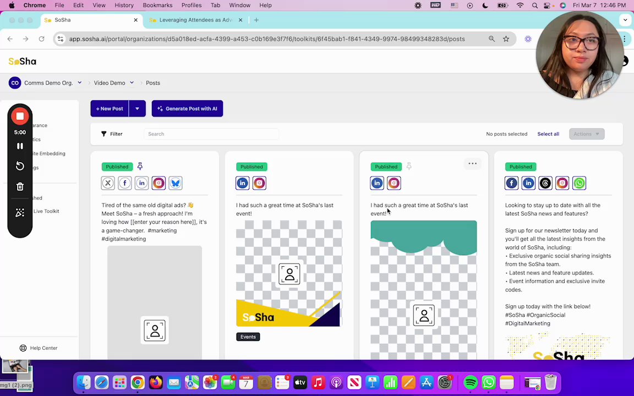Click Select all posts
Screen dimensions: 634x396
548,134
